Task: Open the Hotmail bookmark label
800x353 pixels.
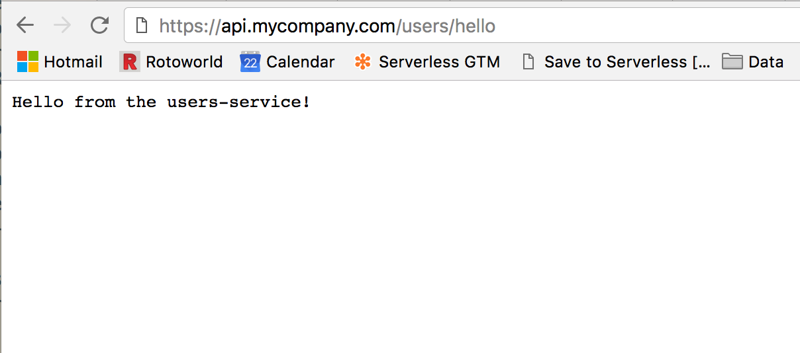Action: pyautogui.click(x=73, y=62)
